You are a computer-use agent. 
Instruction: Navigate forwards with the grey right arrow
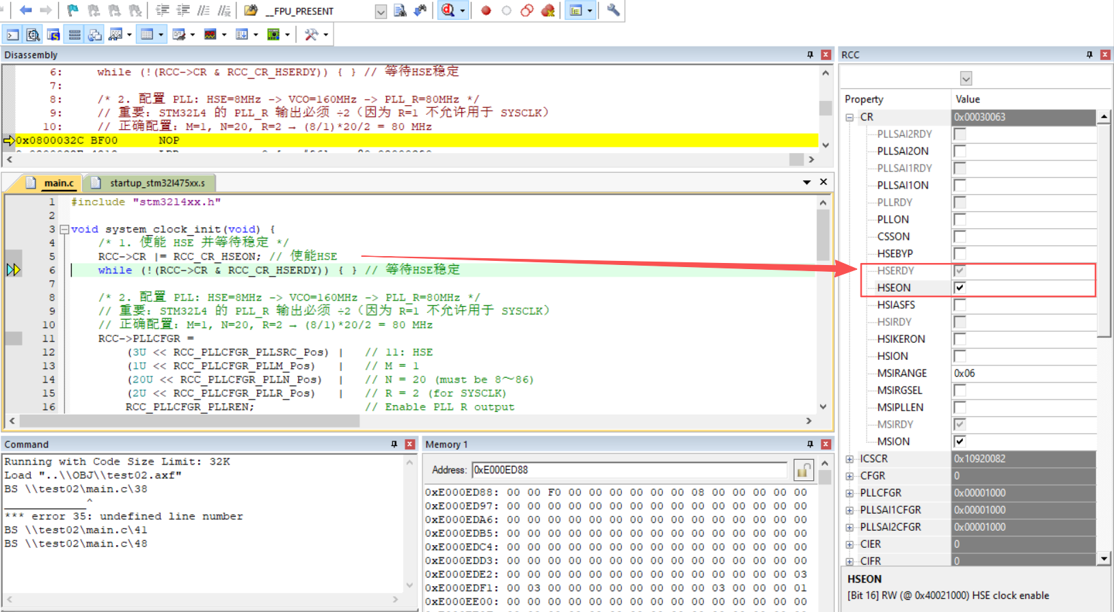pos(46,10)
